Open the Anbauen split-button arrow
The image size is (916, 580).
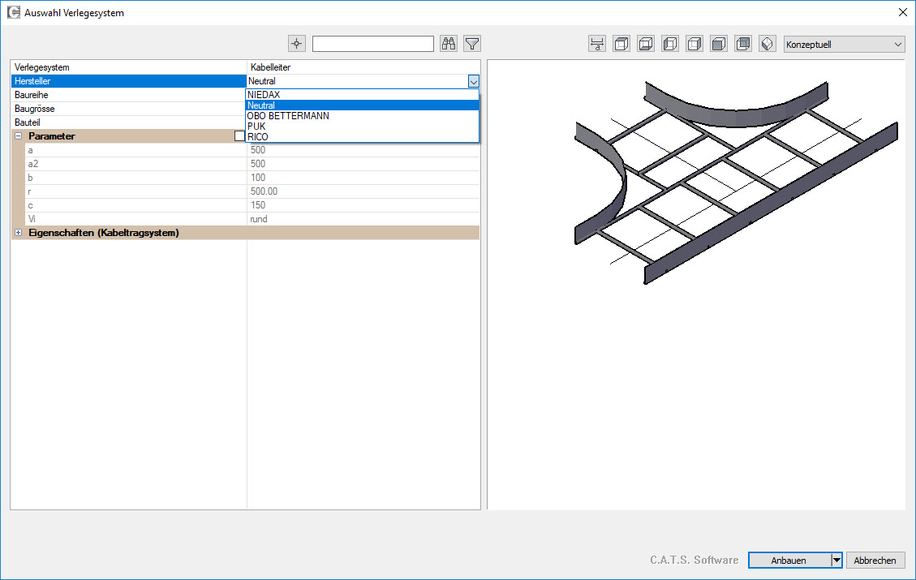[836, 561]
